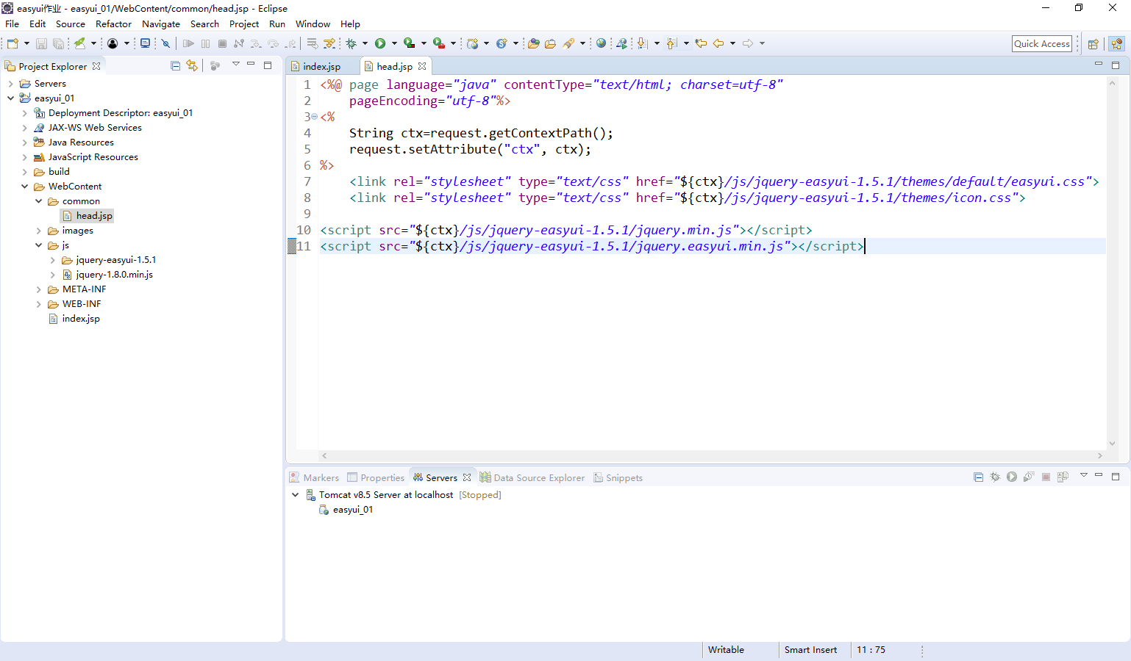Expand the Servers project node
1131x661 pixels.
(x=10, y=84)
